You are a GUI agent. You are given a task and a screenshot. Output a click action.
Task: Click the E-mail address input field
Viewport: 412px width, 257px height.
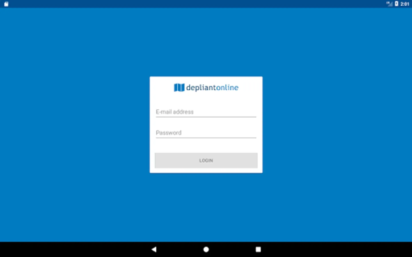tap(206, 112)
